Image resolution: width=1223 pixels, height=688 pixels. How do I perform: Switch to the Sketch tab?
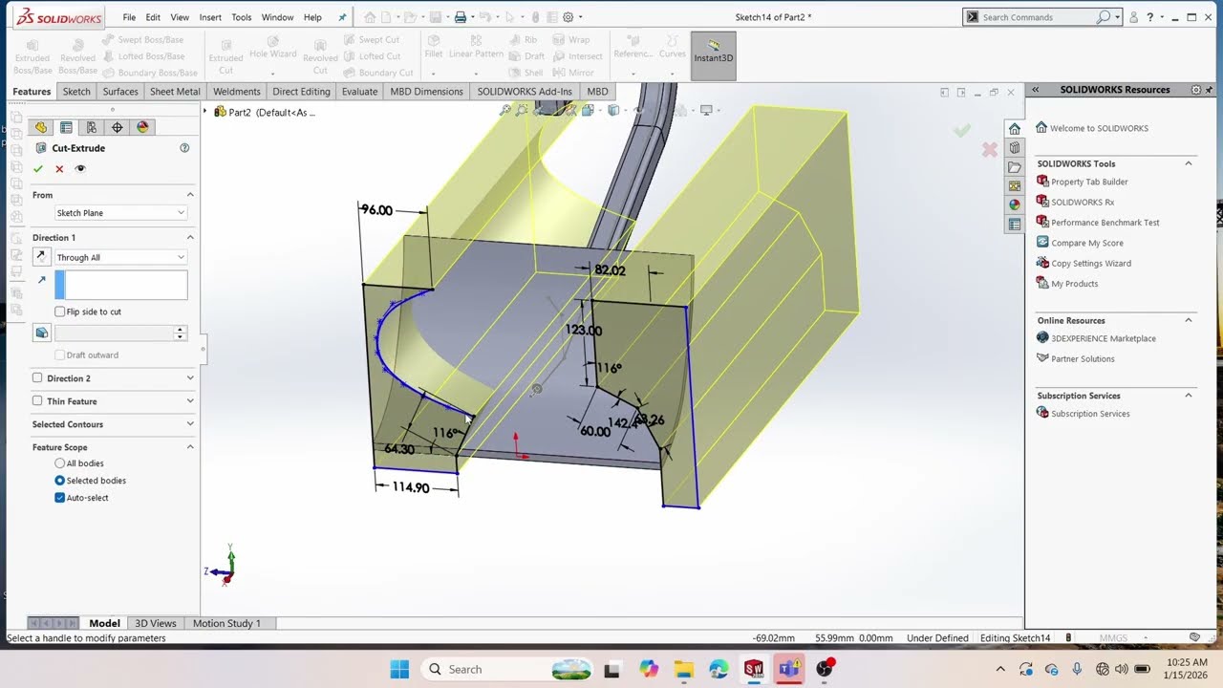[x=76, y=92]
